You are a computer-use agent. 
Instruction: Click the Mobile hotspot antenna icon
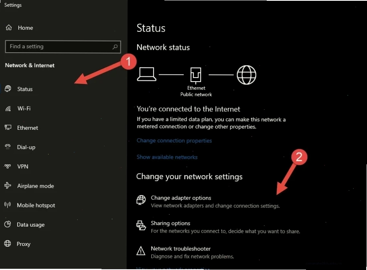pyautogui.click(x=8, y=205)
